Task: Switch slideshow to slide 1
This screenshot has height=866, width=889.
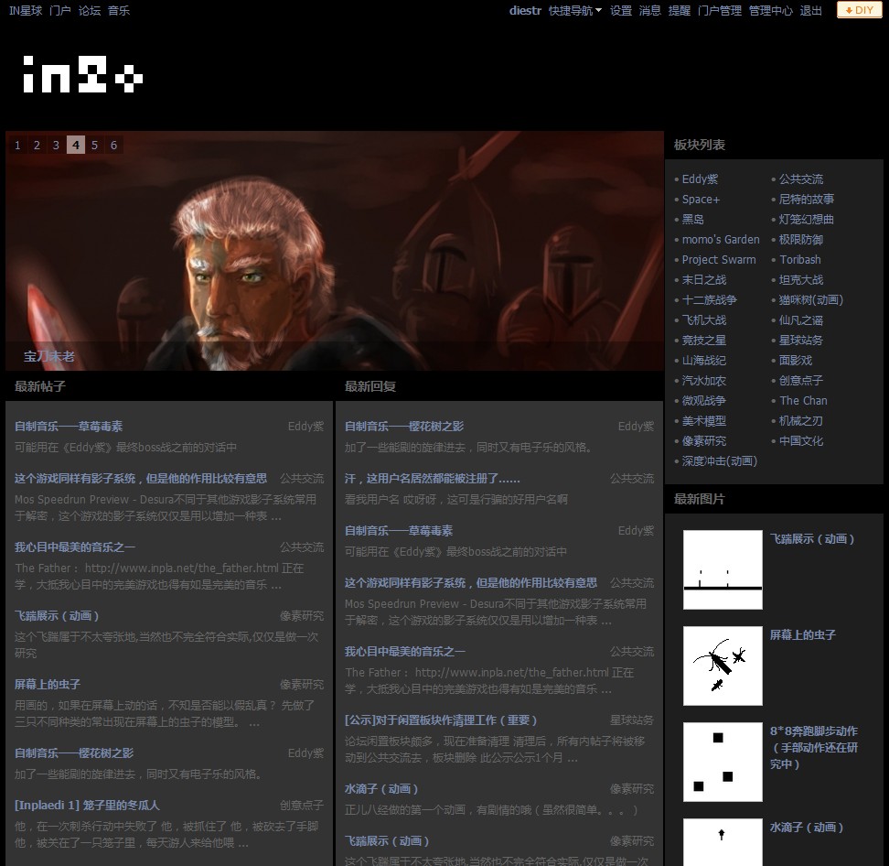Action: (x=17, y=145)
